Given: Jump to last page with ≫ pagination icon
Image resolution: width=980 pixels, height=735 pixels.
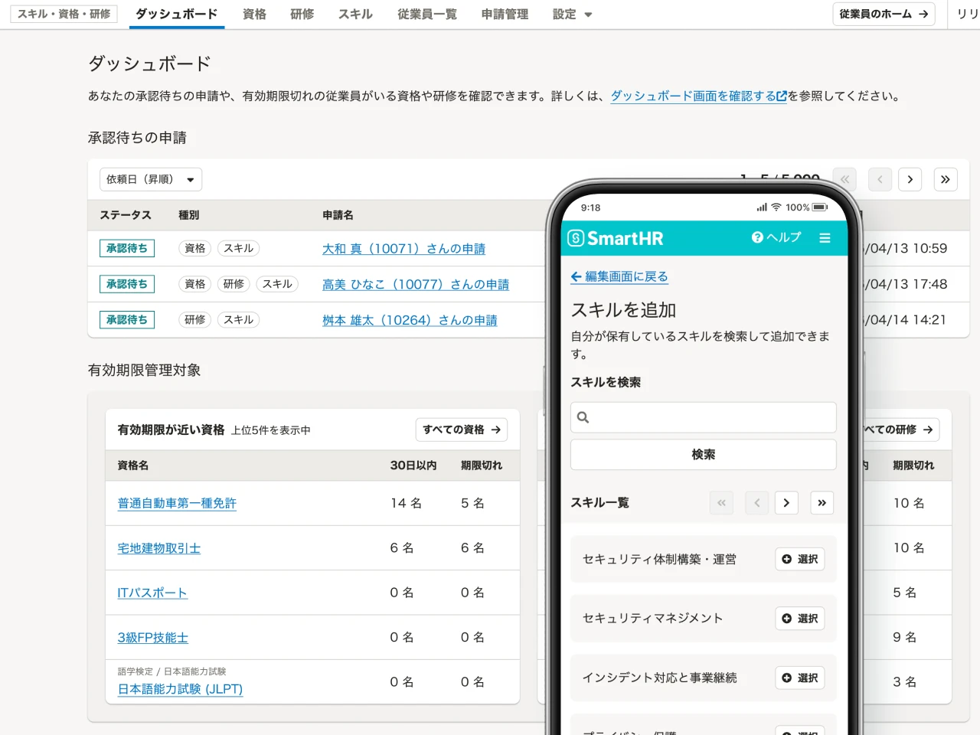Looking at the screenshot, I should pyautogui.click(x=822, y=503).
